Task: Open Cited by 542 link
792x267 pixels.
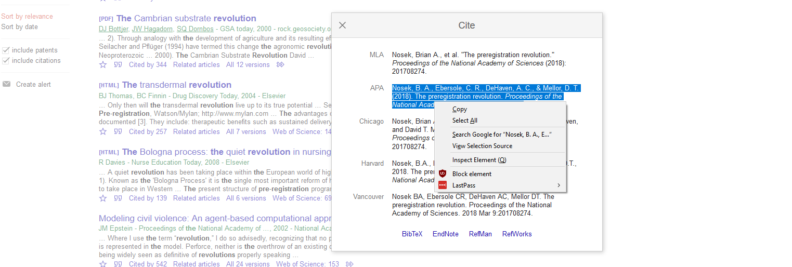Action: click(x=148, y=264)
